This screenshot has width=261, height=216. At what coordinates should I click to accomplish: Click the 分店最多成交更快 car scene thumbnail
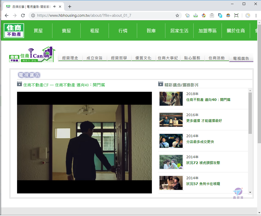(171, 141)
